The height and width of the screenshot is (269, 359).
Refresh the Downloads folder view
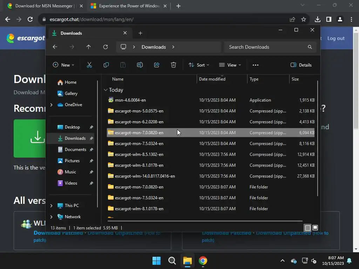coord(105,47)
